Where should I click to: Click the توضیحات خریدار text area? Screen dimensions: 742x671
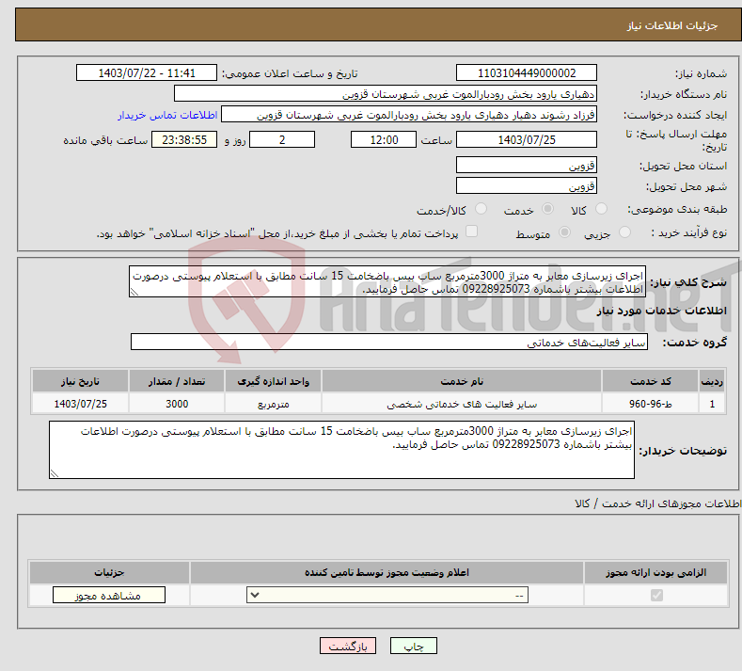pyautogui.click(x=341, y=450)
